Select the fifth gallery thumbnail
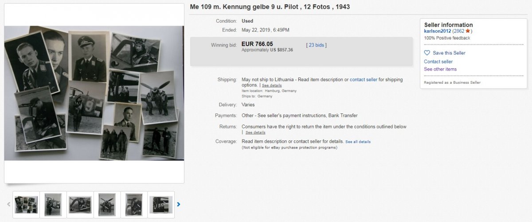This screenshot has height=222, width=532. pos(134,204)
